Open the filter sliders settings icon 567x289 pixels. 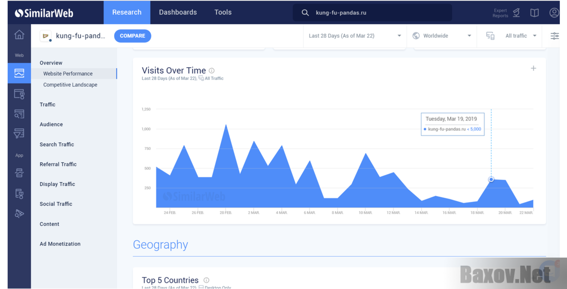pos(555,36)
